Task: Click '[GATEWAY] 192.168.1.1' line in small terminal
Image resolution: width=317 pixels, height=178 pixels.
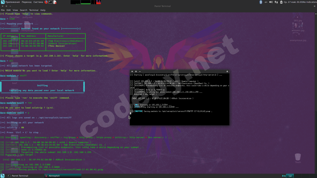Action: point(170,83)
